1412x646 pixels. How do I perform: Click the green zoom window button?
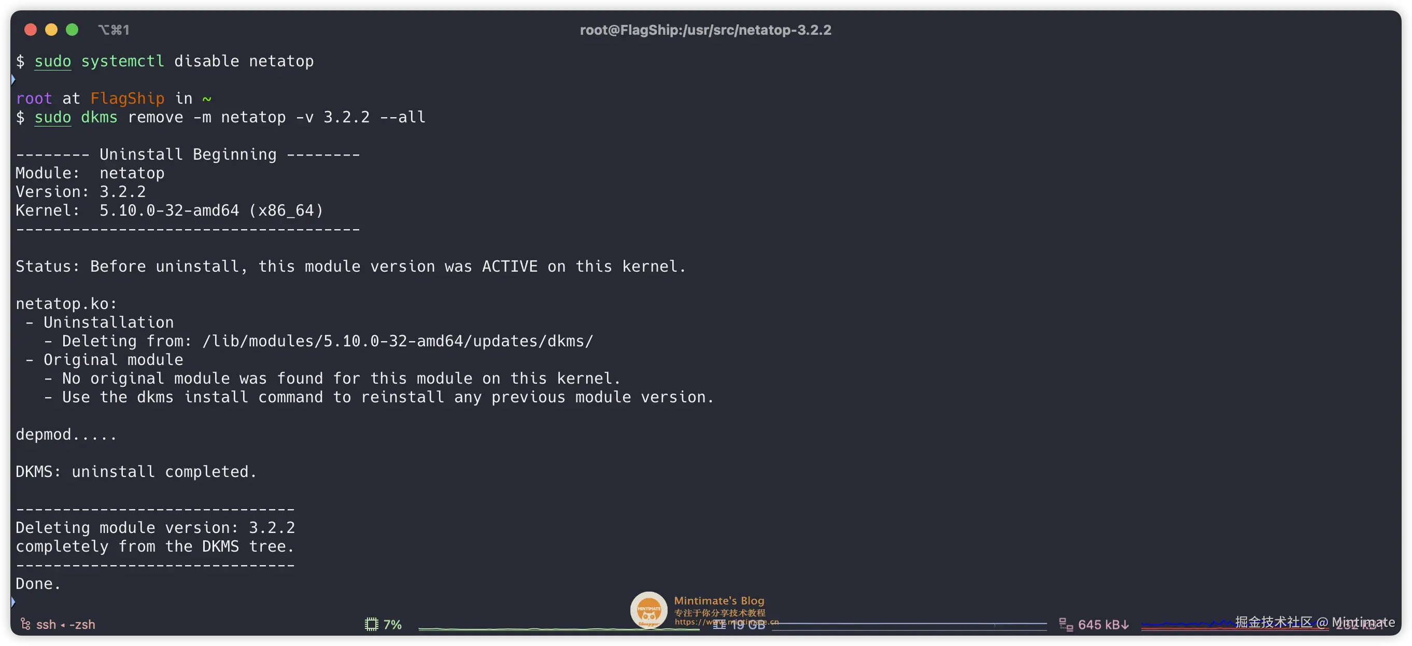tap(72, 30)
